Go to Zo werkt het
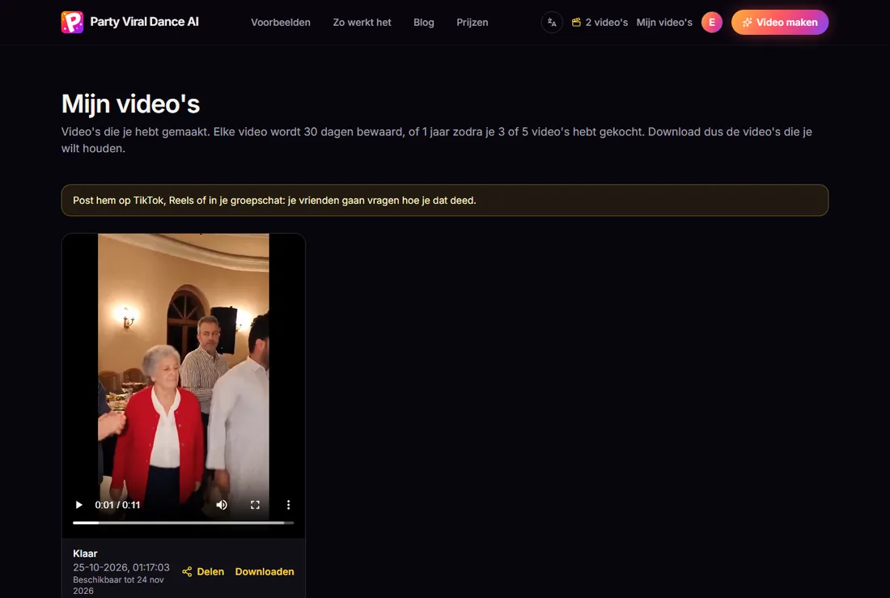 [x=362, y=22]
